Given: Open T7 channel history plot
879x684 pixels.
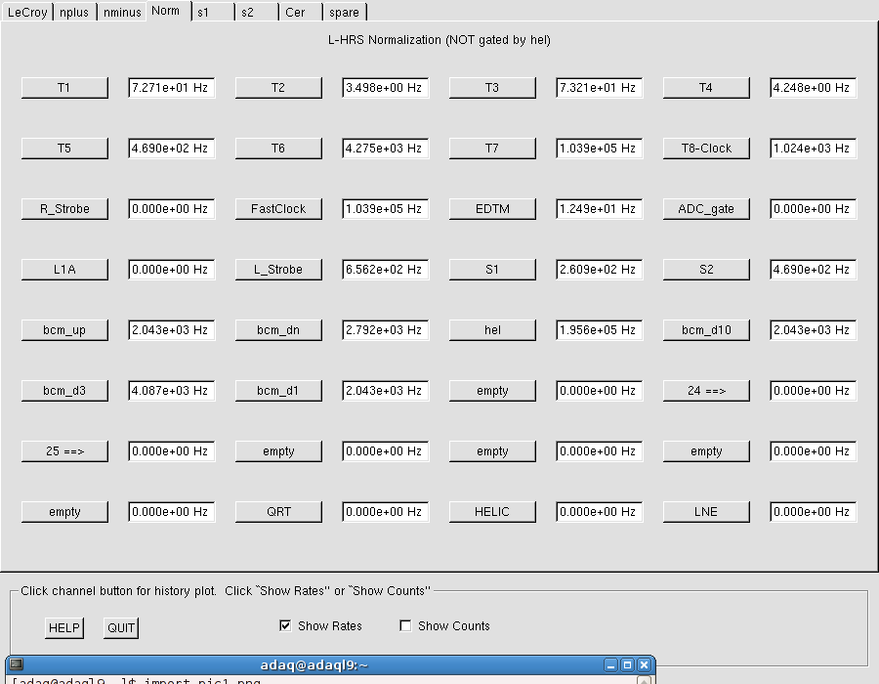Looking at the screenshot, I should (492, 149).
